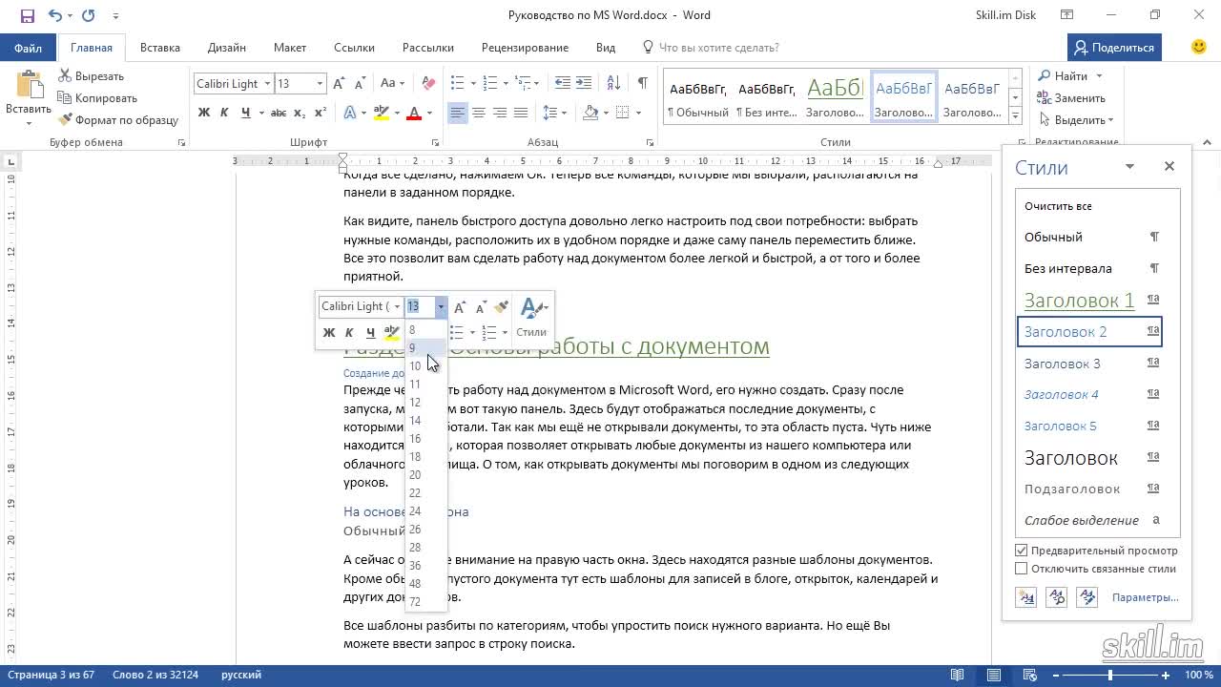1221x687 pixels.
Task: Toggle underline (Ч) in the ribbon
Action: pos(246,113)
